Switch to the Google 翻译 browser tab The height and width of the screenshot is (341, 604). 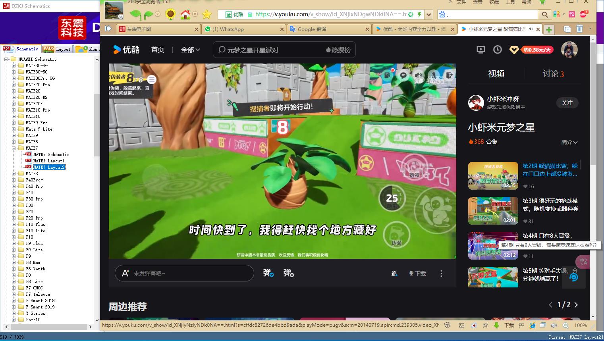click(x=328, y=29)
